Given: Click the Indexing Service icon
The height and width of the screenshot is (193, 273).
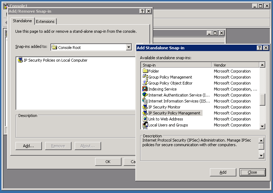Looking at the screenshot, I should click(x=145, y=89).
